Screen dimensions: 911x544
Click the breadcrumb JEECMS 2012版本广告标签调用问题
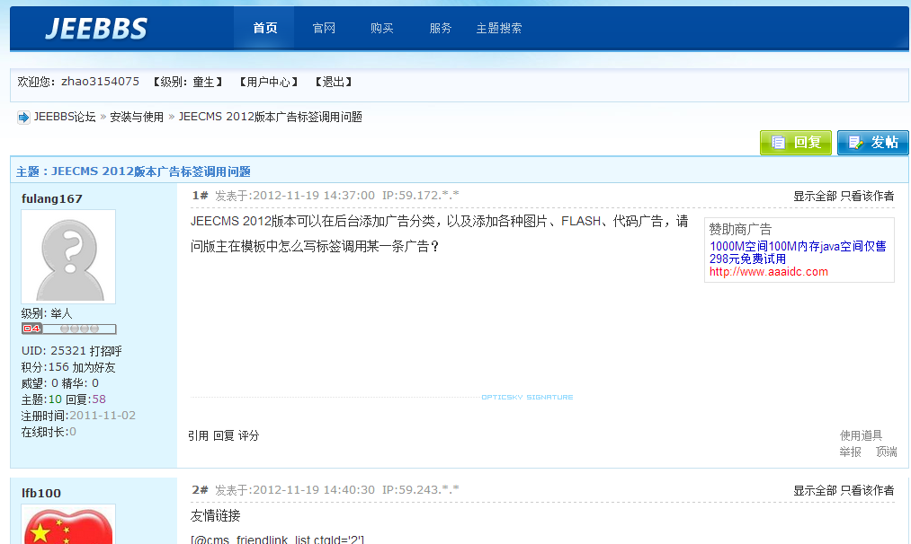point(270,118)
